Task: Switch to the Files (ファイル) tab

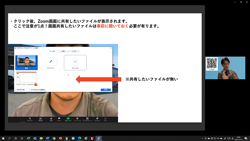Action: click(74, 51)
